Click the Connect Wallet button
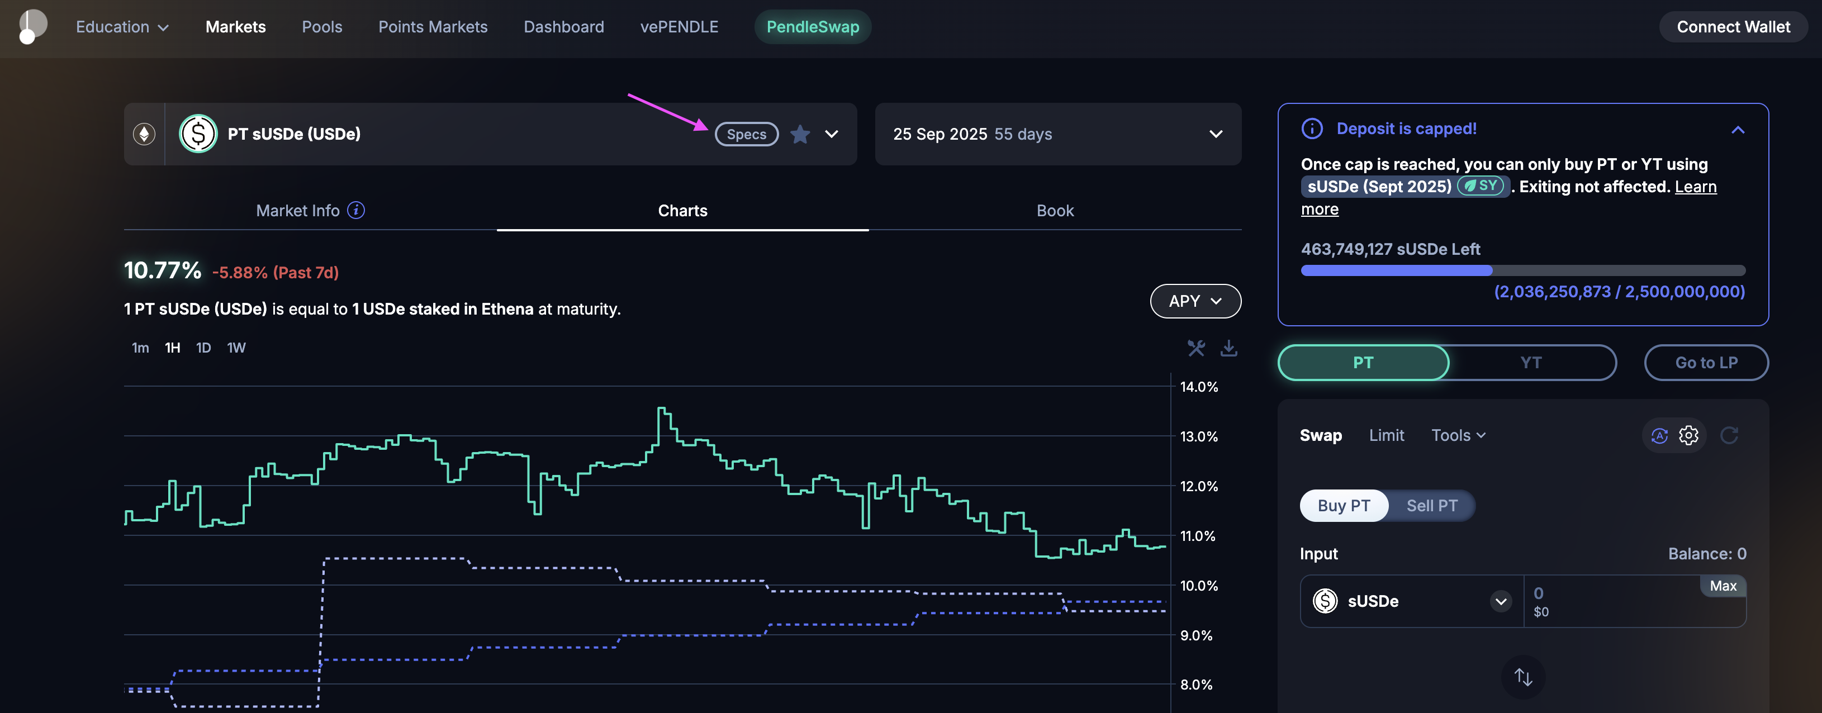The height and width of the screenshot is (713, 1822). point(1733,27)
